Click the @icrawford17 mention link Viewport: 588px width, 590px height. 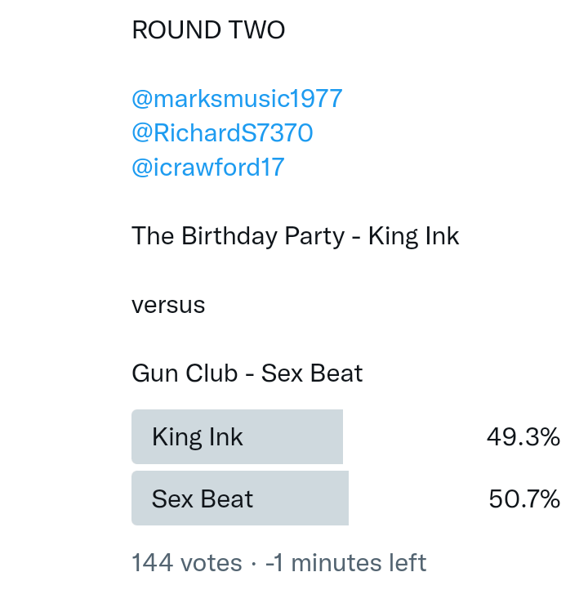207,168
